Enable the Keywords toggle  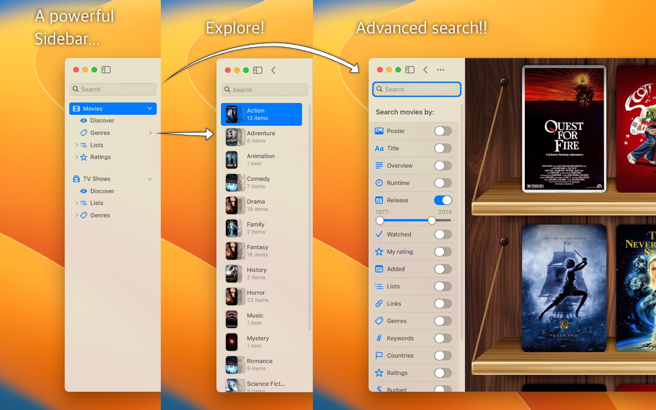(x=443, y=338)
